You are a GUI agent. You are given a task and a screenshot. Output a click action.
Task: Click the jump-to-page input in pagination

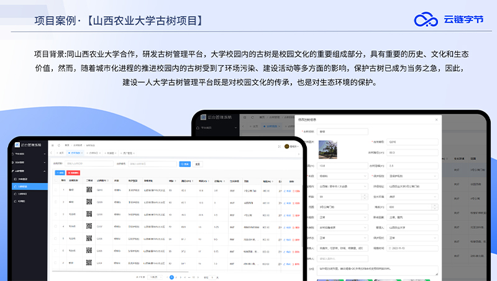coord(212,277)
